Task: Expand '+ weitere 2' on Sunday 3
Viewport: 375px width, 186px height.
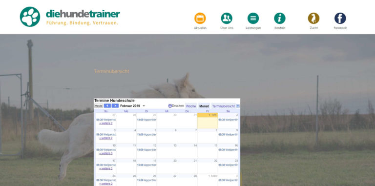Action: (x=105, y=138)
